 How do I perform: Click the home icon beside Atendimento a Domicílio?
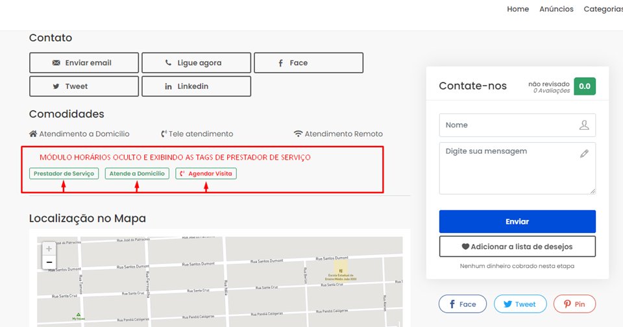coord(33,134)
